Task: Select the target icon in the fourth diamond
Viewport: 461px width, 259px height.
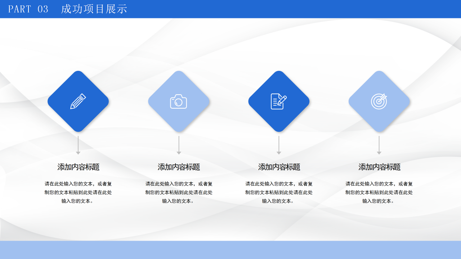Action: 379,101
